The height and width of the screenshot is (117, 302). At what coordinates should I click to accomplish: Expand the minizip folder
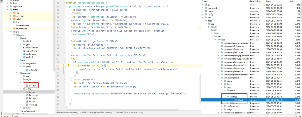(20, 41)
